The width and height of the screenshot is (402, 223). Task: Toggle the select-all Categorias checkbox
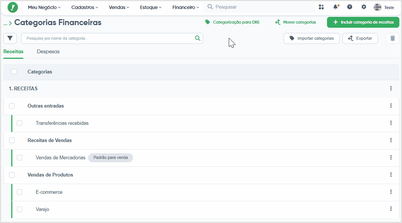pyautogui.click(x=14, y=72)
